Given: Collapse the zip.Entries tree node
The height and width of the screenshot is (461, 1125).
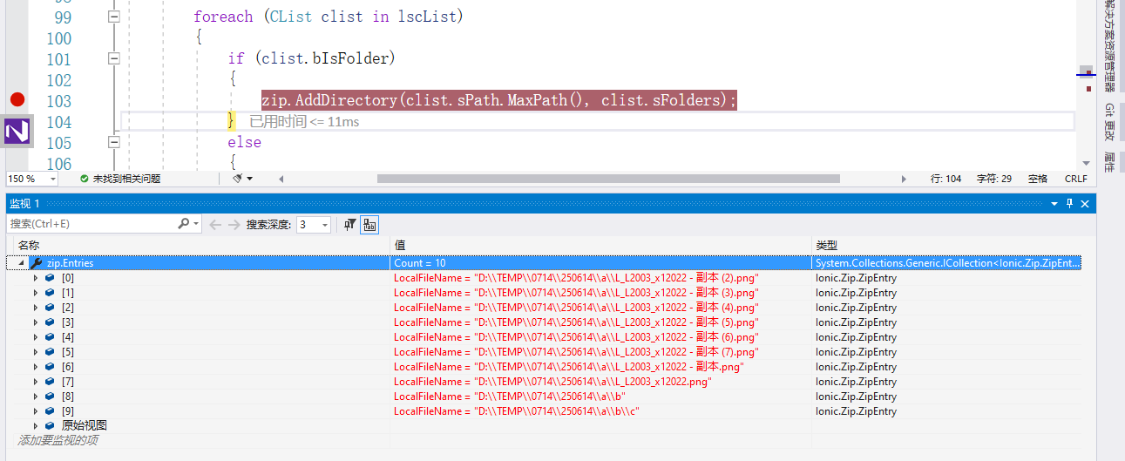Looking at the screenshot, I should (21, 263).
